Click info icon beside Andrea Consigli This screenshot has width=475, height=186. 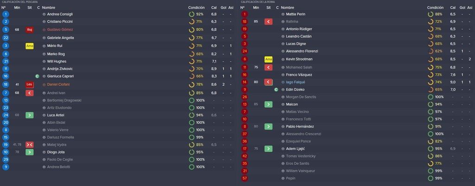44,14
